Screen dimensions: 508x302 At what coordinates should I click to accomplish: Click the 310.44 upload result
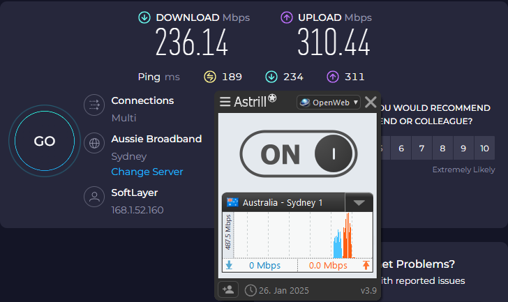click(x=334, y=43)
